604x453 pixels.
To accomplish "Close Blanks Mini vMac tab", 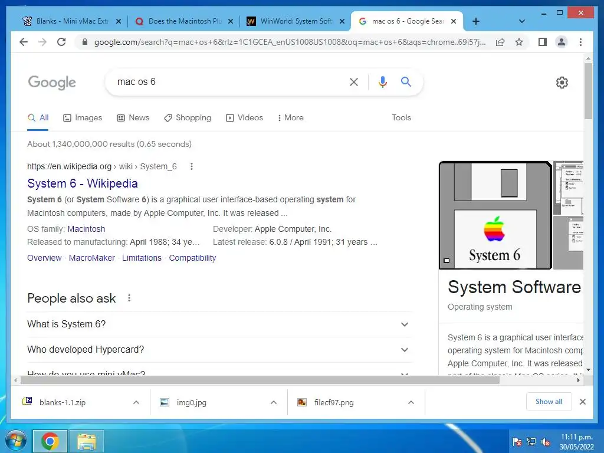I will tap(119, 21).
